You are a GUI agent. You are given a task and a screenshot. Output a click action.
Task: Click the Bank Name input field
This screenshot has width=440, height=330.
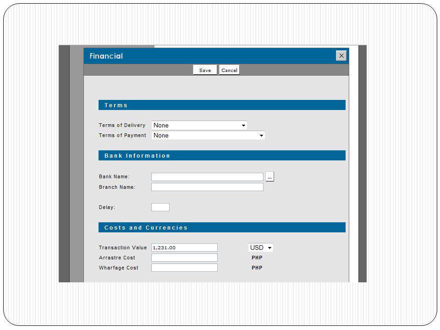(207, 177)
